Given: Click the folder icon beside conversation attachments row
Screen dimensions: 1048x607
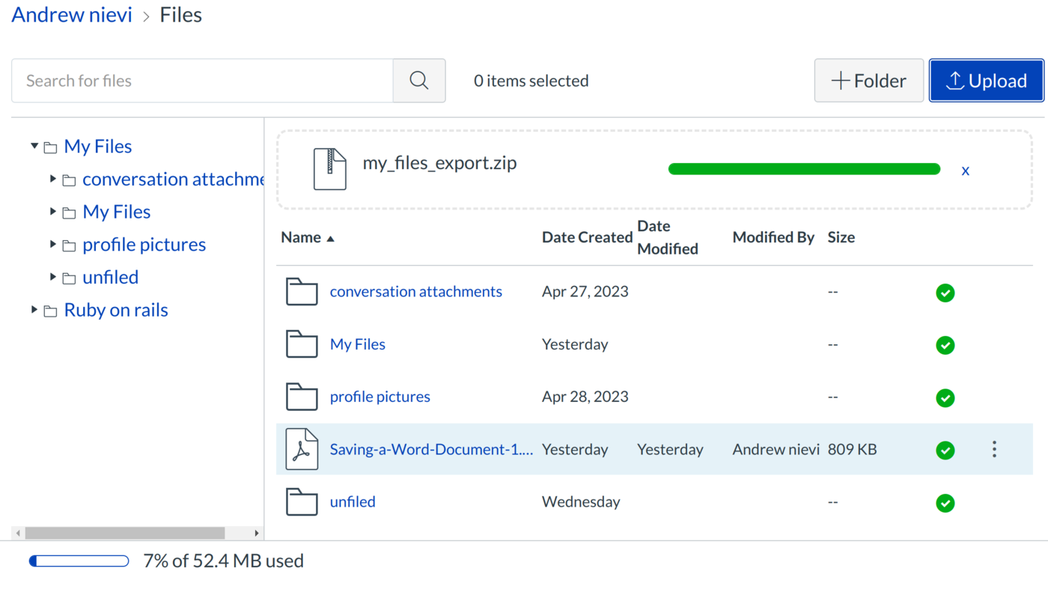Looking at the screenshot, I should (302, 292).
